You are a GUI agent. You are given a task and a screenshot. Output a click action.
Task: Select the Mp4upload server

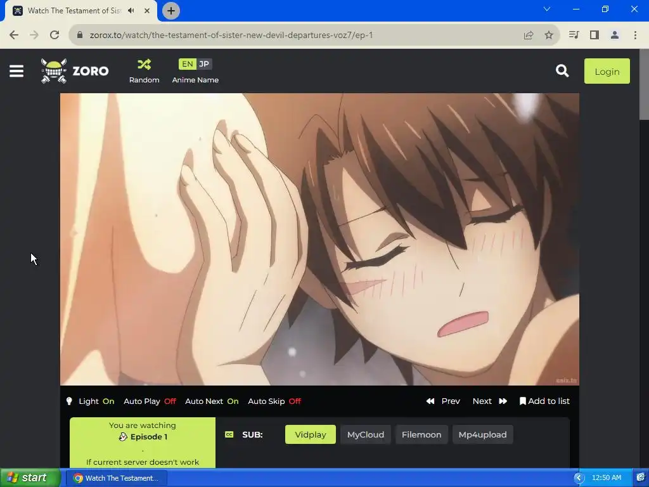(482, 434)
